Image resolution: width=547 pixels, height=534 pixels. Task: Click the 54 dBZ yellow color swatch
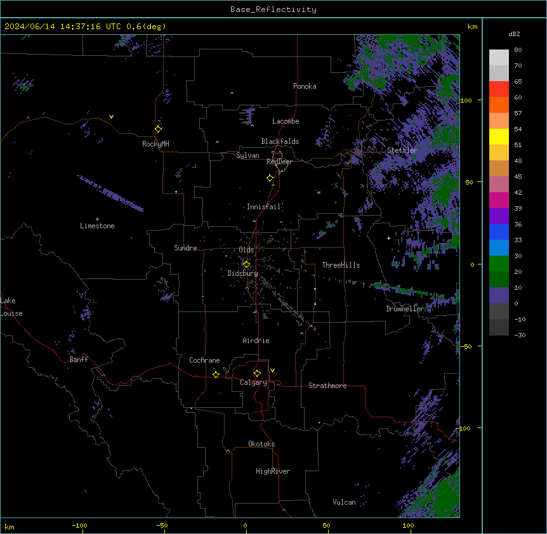(499, 136)
